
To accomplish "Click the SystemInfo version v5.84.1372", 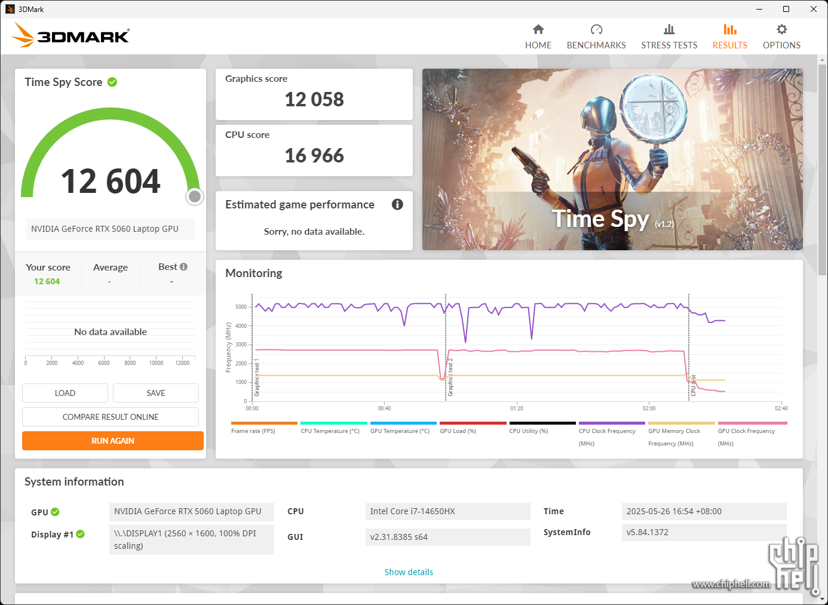I will 704,532.
